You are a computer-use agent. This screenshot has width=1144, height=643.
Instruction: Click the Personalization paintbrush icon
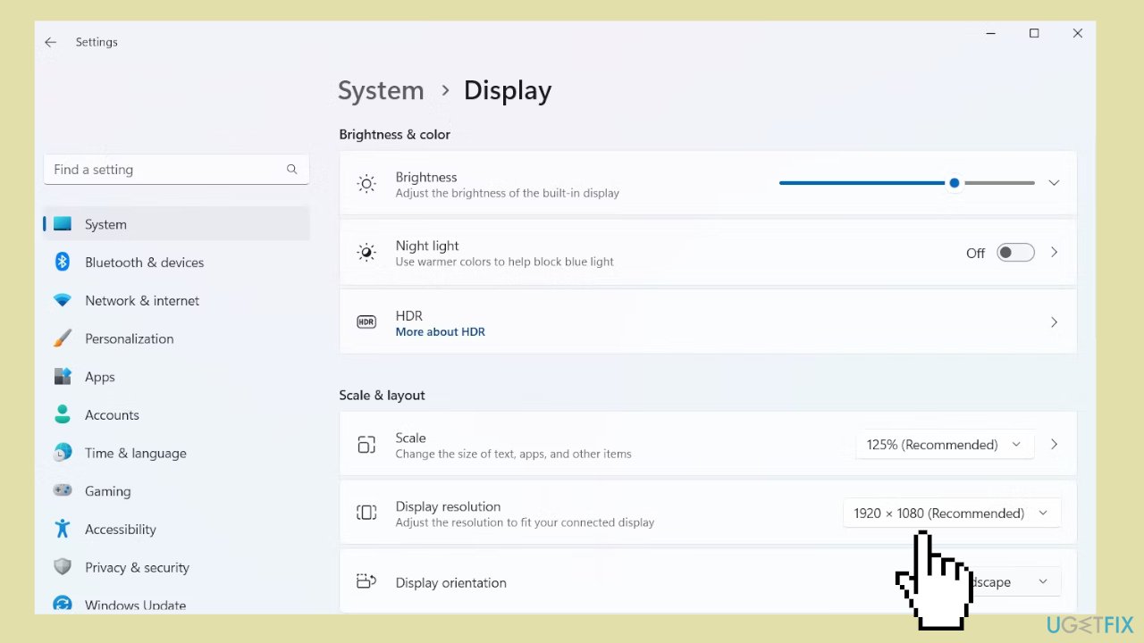(62, 338)
